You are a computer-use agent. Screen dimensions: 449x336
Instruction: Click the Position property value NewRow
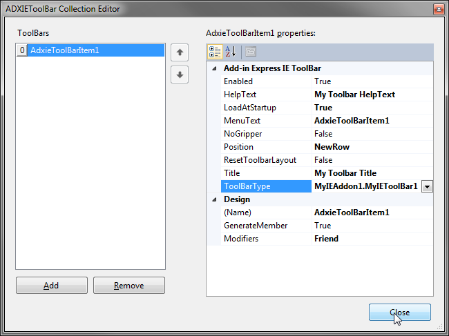[332, 147]
